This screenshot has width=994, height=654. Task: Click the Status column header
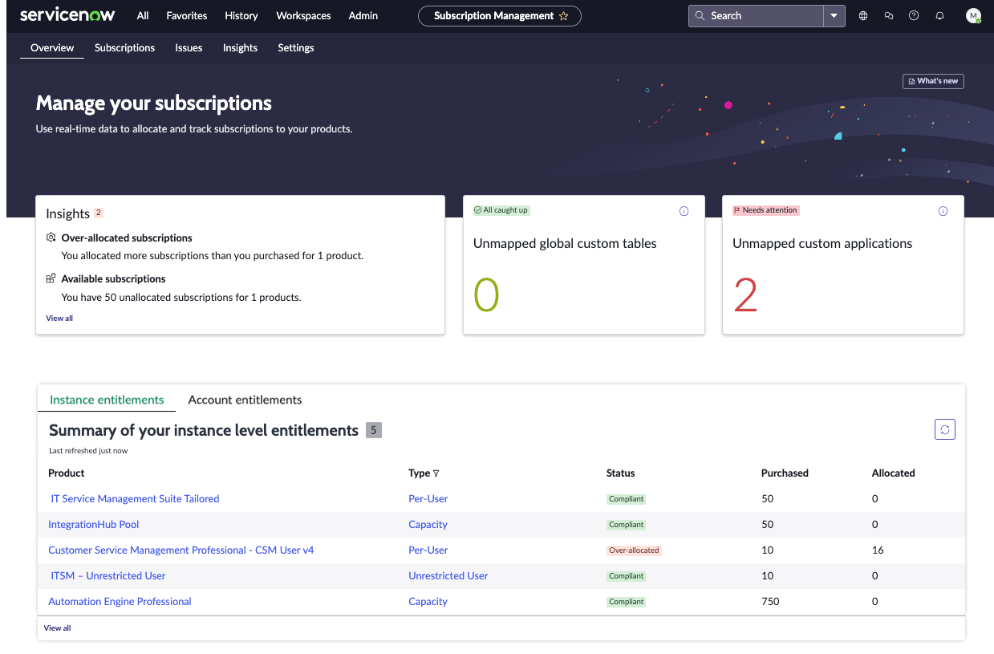621,473
